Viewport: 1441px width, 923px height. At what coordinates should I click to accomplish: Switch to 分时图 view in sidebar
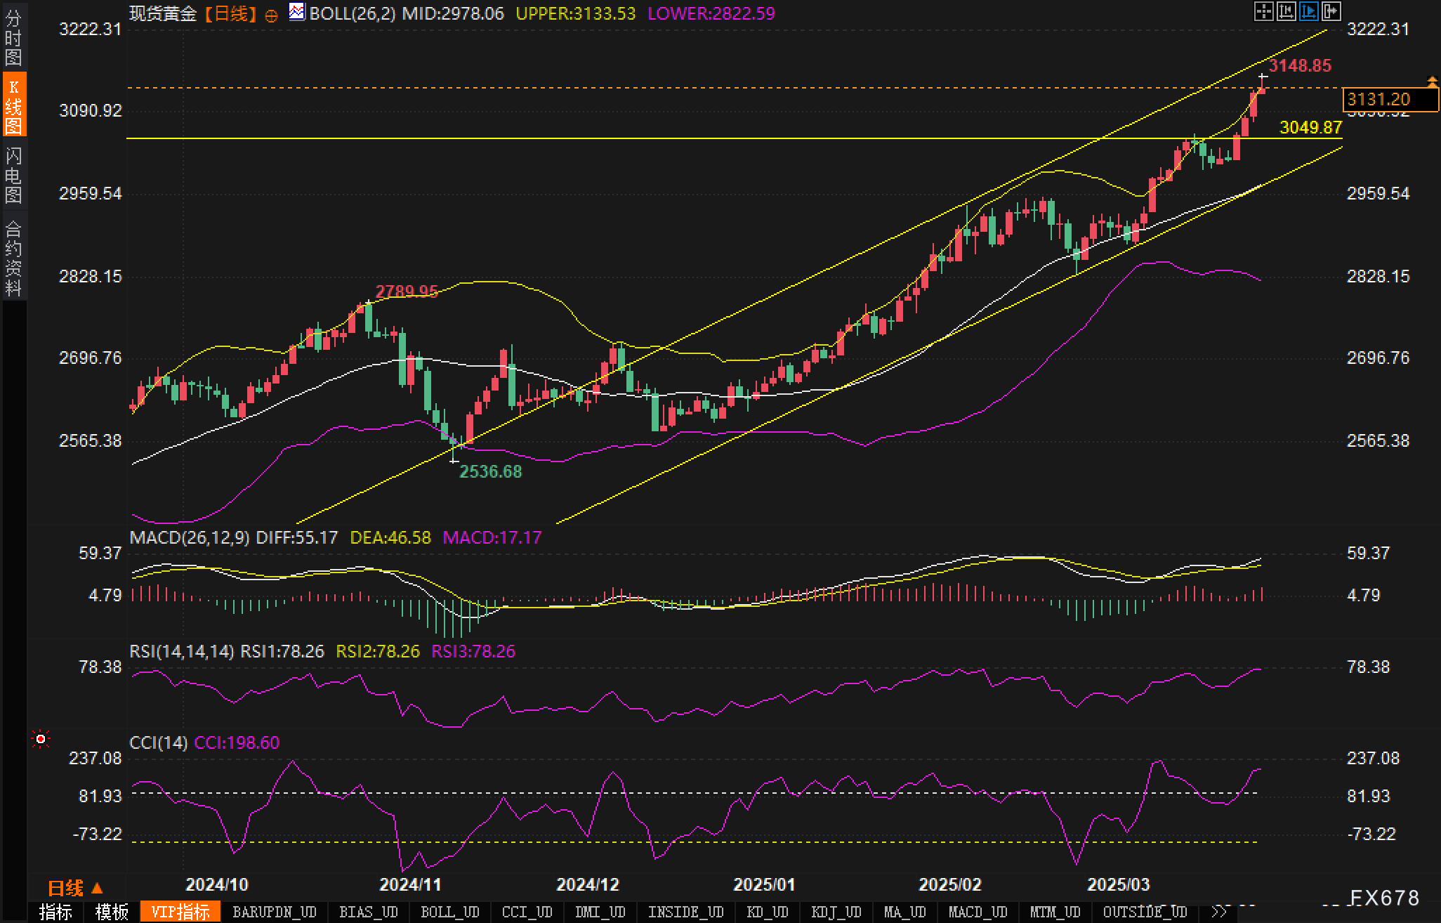click(x=13, y=37)
